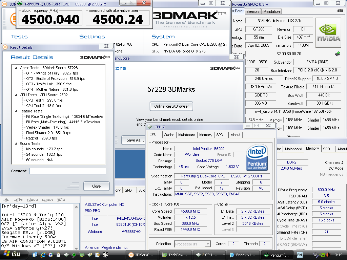Screen dimensions: 347x260
Task: Open the Memory tab in front CPU-Z
Action: point(206,135)
